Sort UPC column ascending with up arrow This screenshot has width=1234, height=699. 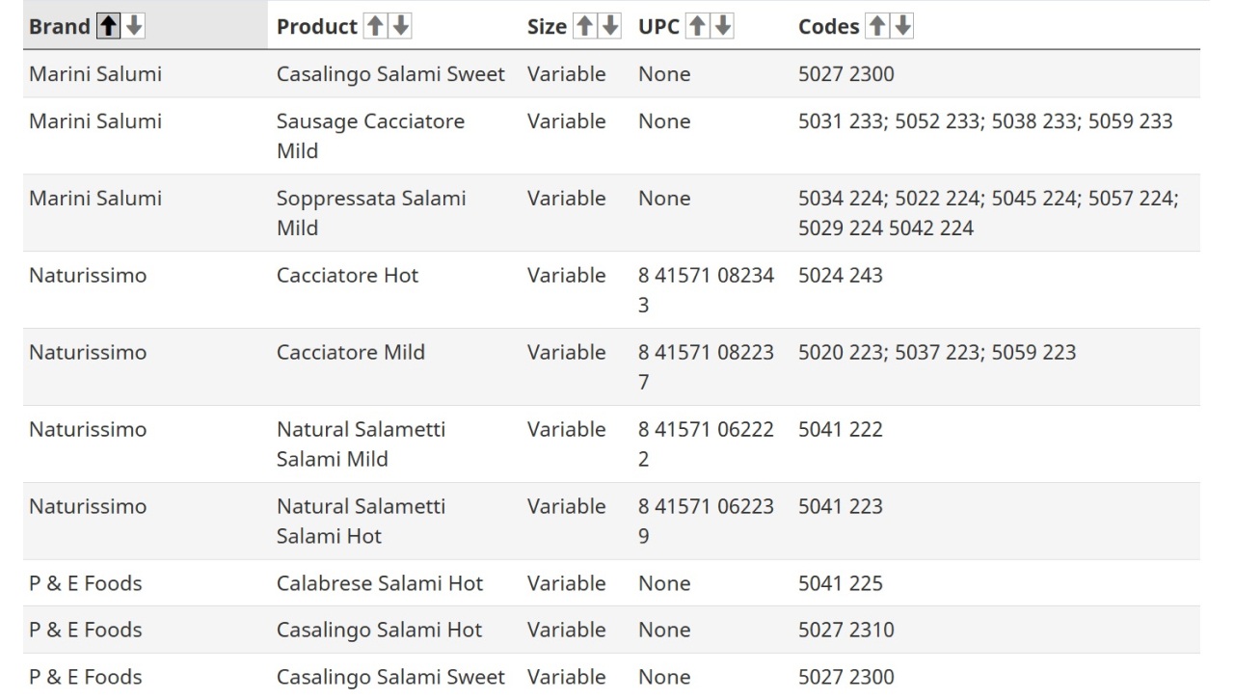point(696,27)
